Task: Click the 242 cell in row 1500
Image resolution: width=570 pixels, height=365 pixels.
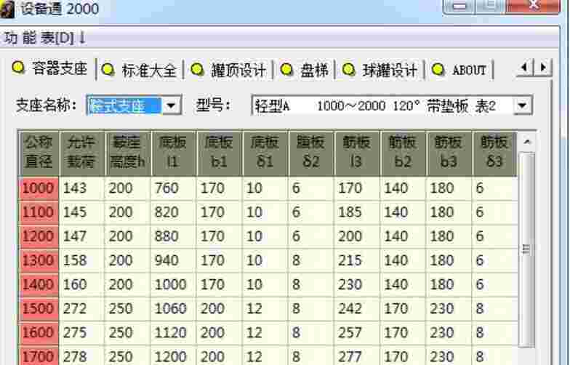Action: coord(356,308)
